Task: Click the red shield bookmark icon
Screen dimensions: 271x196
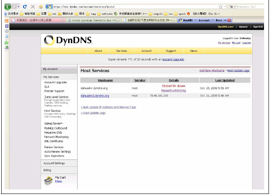Action: (x=188, y=14)
